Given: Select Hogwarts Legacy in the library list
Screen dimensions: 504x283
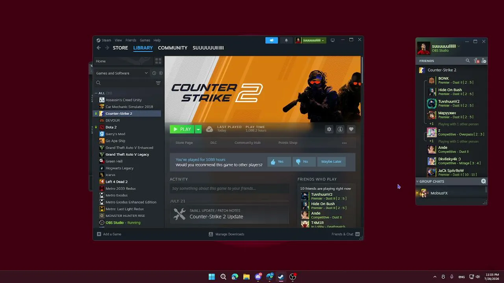Looking at the screenshot, I should point(128,168).
